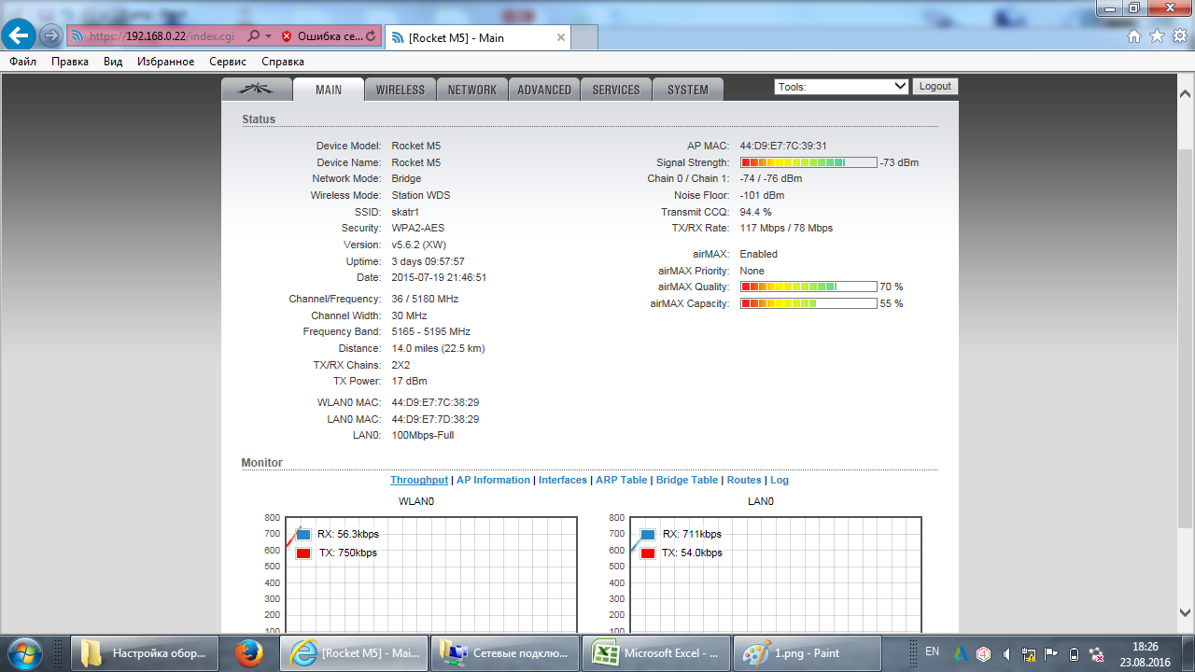Click the page vertical scrollbar down arrow
The height and width of the screenshot is (672, 1195).
coord(1185,613)
